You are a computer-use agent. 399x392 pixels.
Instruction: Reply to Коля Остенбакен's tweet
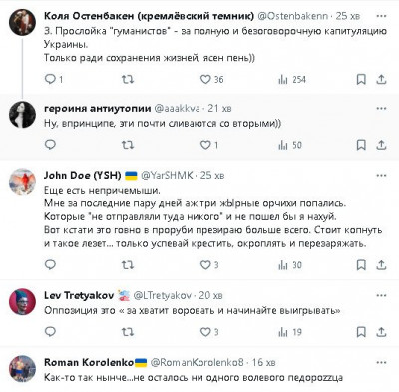click(x=54, y=79)
